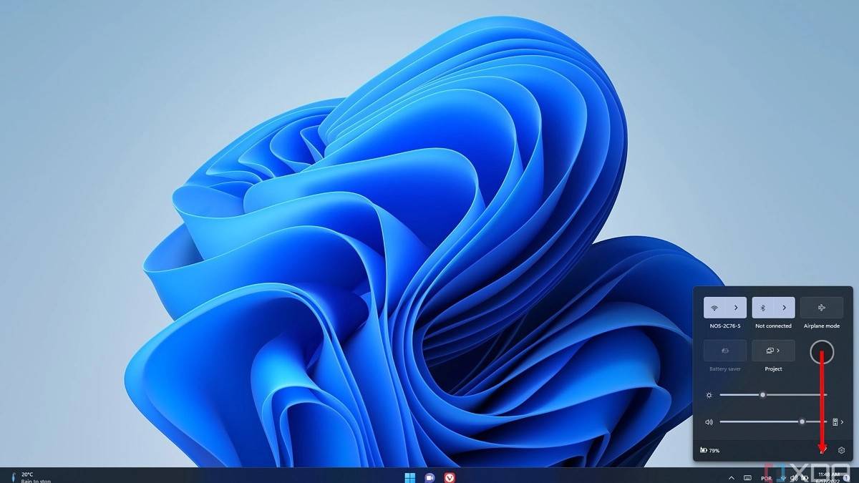Viewport: 859px width, 483px height.
Task: Click the Airplane mode label
Action: 822,326
